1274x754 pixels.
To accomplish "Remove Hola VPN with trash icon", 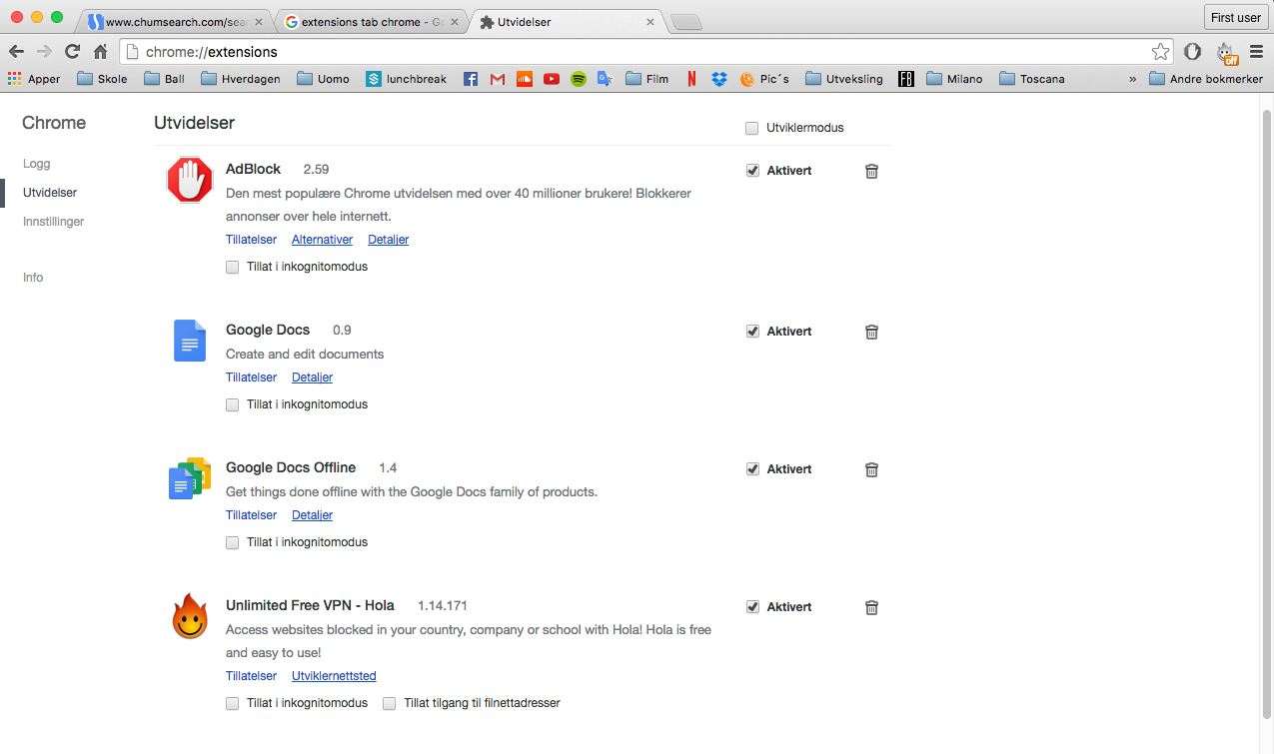I will (x=871, y=607).
